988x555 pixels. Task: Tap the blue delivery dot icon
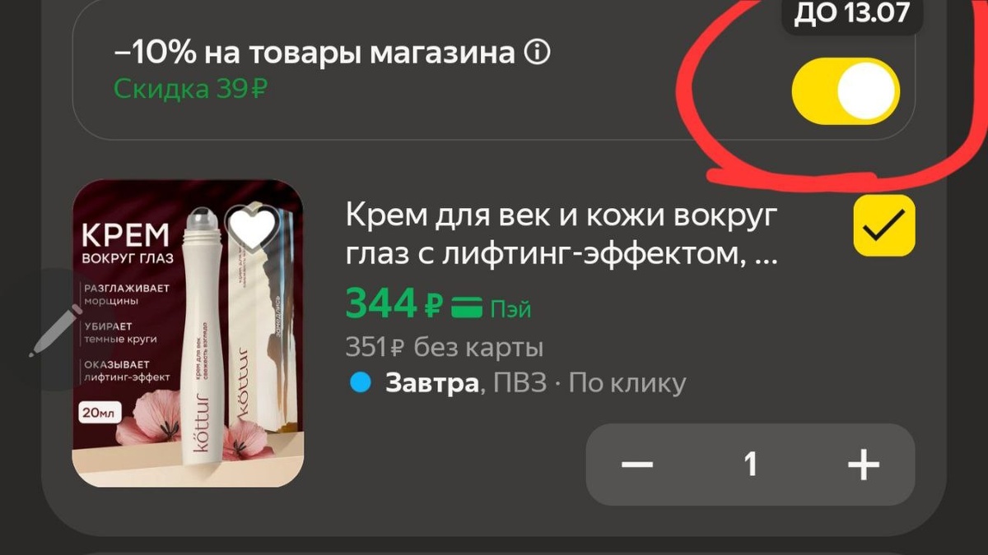359,383
